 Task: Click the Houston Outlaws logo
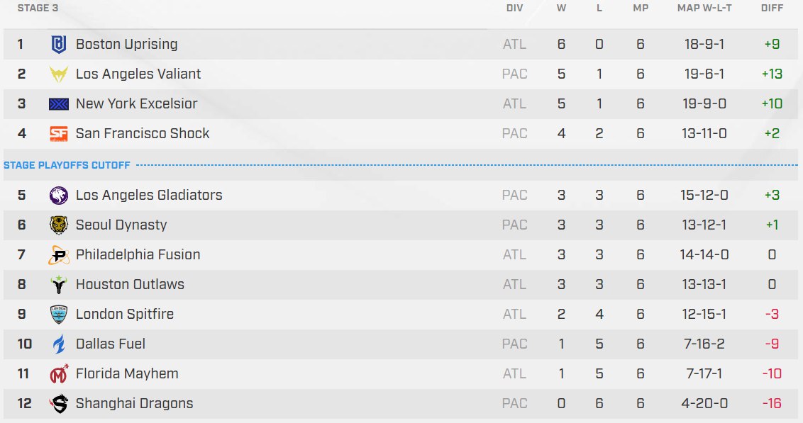[x=58, y=285]
